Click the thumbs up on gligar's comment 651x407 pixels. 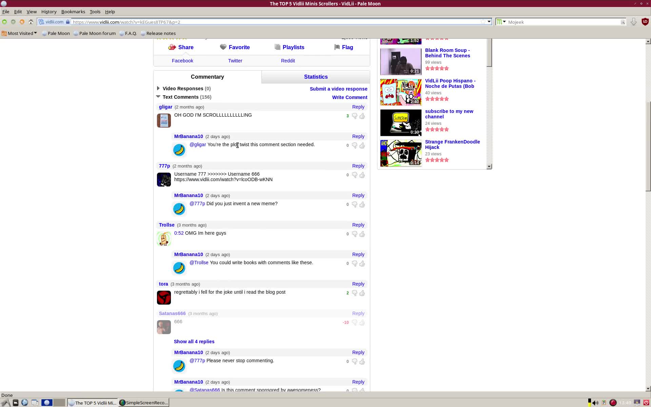[362, 116]
